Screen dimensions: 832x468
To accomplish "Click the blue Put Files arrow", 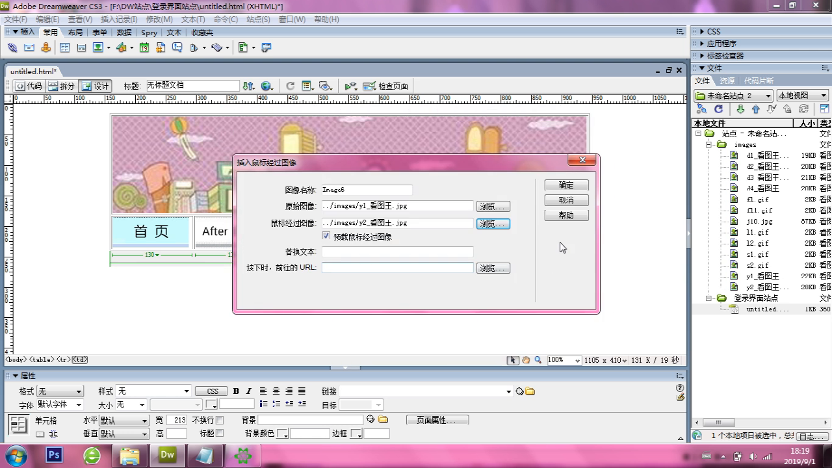I will pyautogui.click(x=756, y=109).
